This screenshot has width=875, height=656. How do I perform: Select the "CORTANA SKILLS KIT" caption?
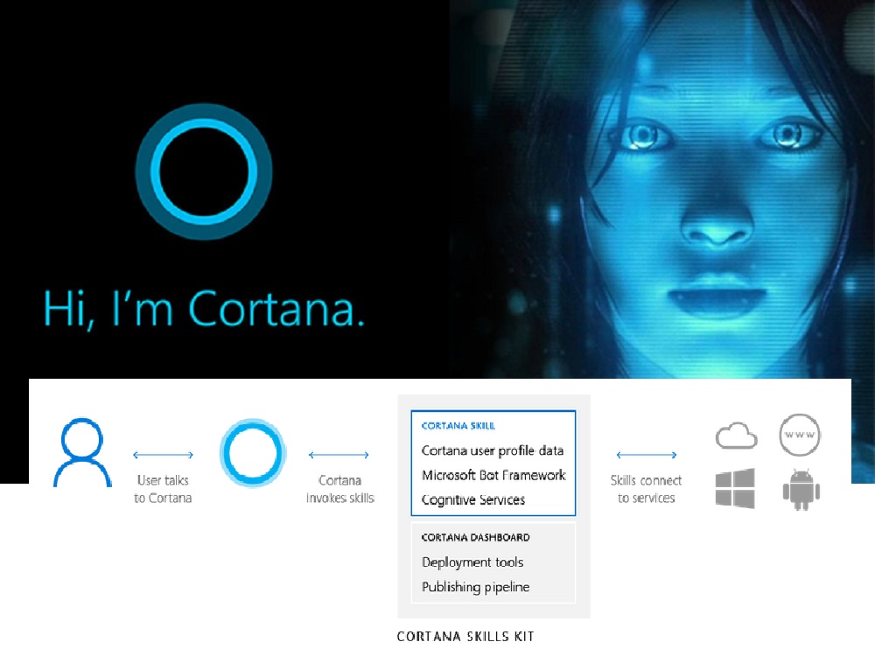(465, 637)
